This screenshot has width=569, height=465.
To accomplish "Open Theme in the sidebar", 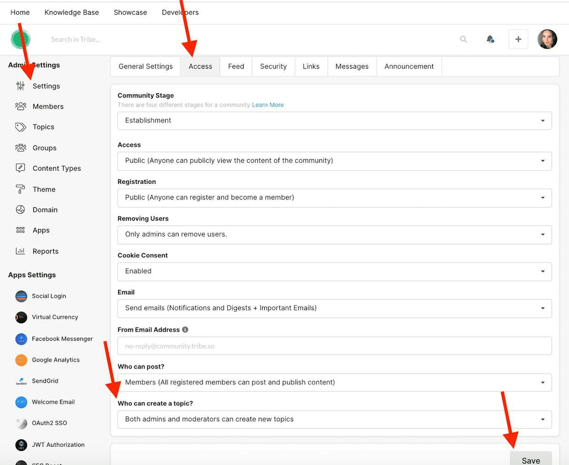I will (x=44, y=189).
